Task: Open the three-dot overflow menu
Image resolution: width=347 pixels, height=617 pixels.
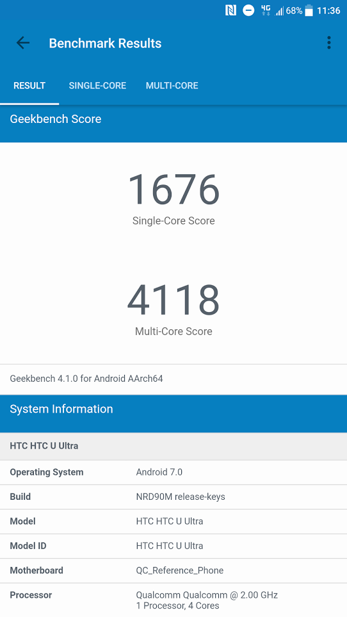Action: [329, 43]
